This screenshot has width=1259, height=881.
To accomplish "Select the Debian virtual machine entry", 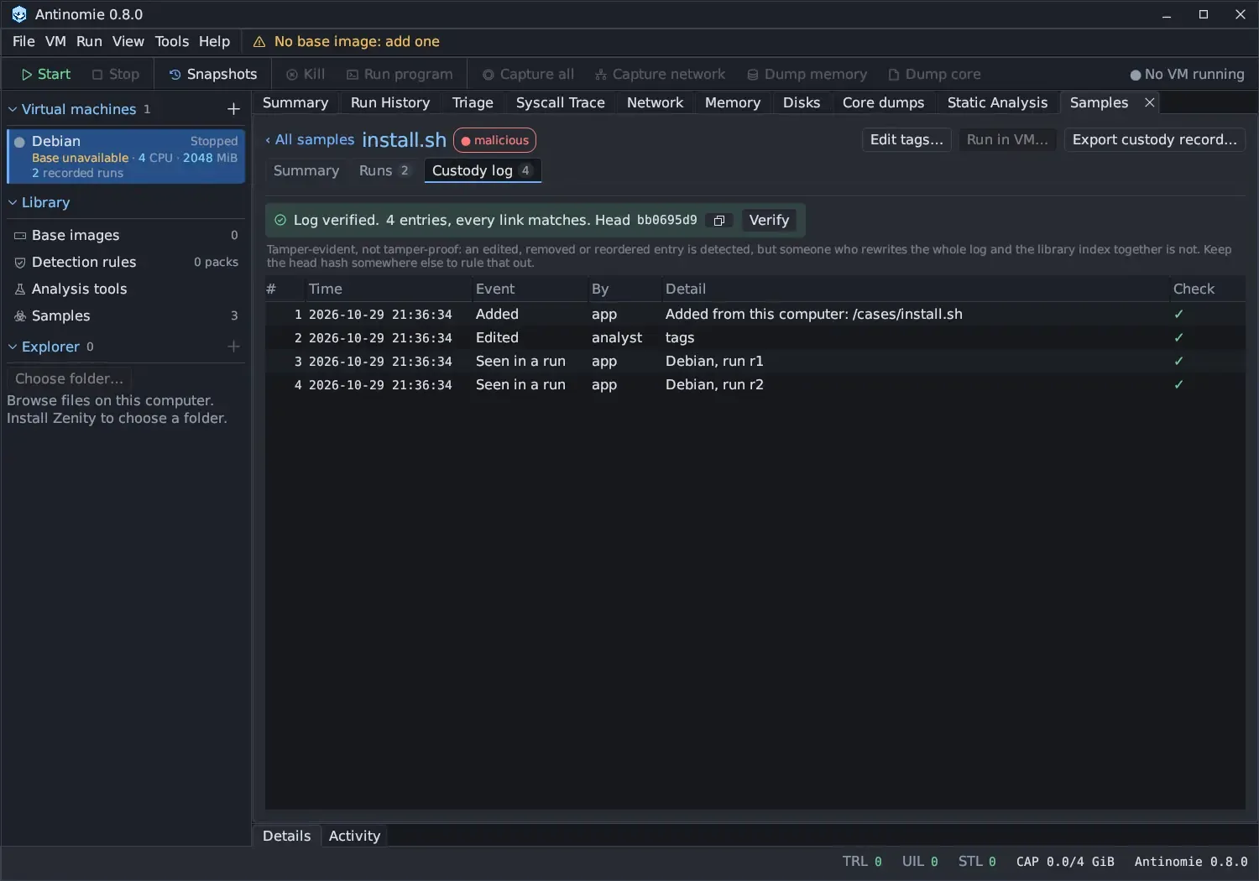I will coord(126,156).
